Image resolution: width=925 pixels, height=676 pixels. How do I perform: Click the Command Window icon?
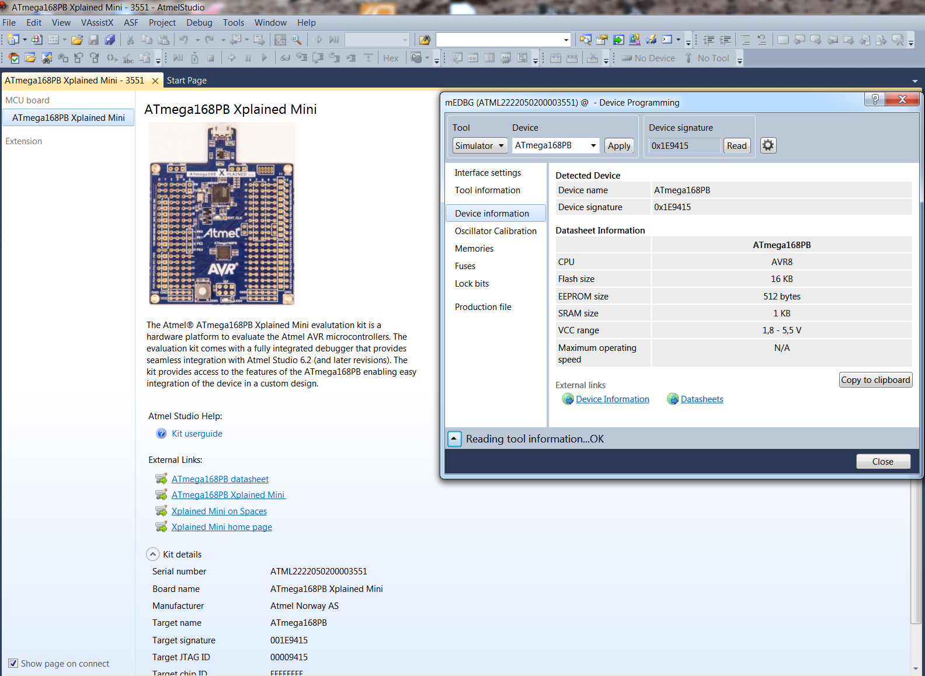pos(667,40)
